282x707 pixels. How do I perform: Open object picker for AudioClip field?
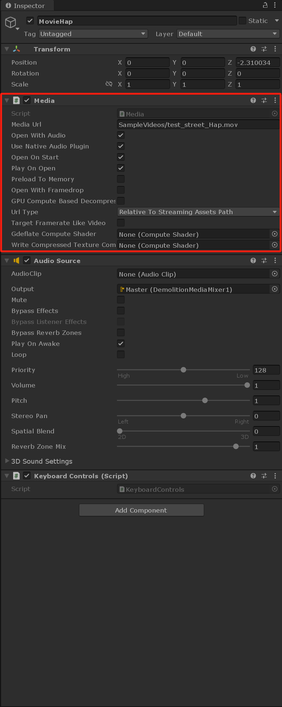coord(275,274)
